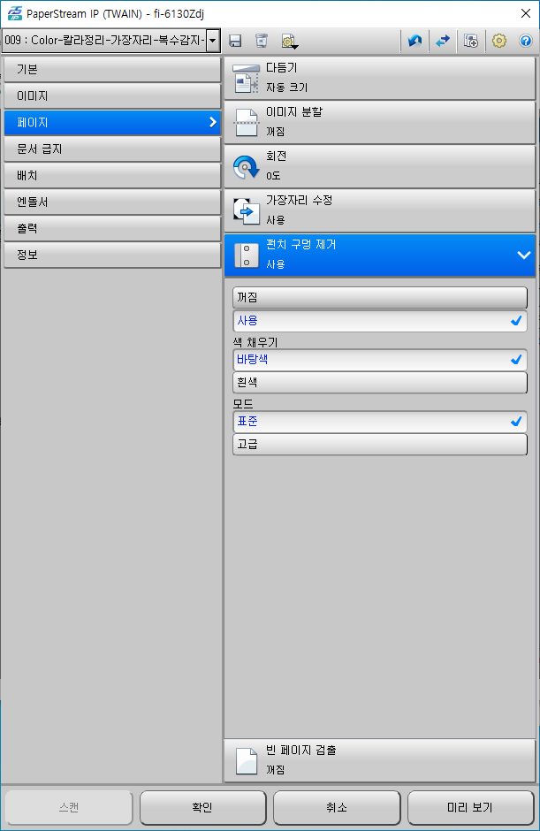Click the 취소 button
The height and width of the screenshot is (831, 540).
[337, 807]
